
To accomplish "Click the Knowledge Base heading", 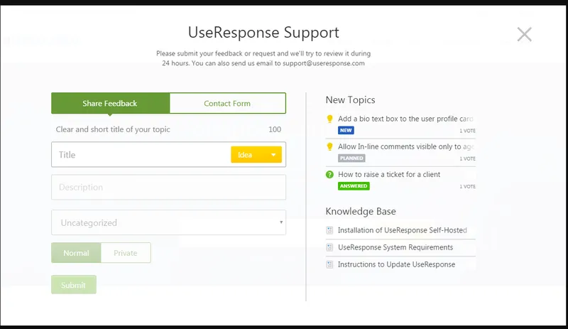I will (361, 211).
